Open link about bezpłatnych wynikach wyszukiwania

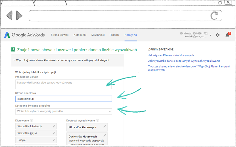[x=184, y=61]
